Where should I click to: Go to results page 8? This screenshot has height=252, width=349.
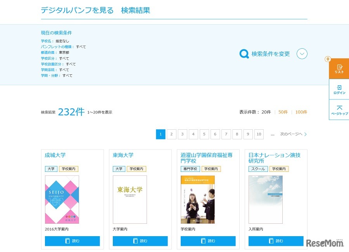pyautogui.click(x=237, y=134)
